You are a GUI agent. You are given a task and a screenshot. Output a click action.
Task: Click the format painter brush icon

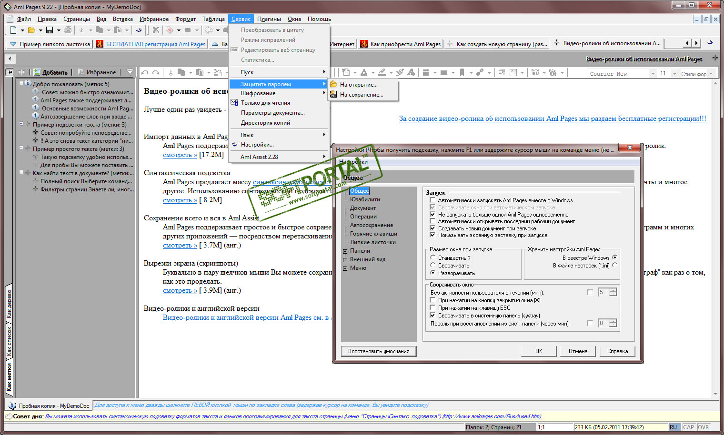point(400,72)
